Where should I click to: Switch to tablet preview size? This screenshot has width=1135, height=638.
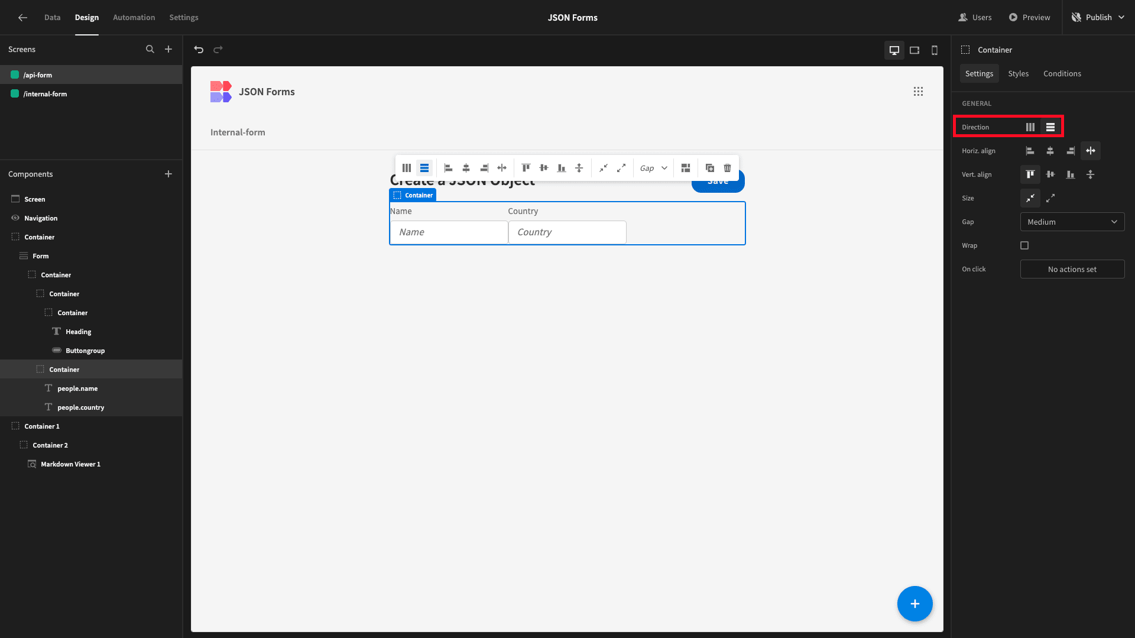coord(915,50)
